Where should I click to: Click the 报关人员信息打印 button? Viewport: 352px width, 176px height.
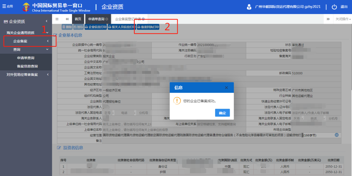coord(122,27)
